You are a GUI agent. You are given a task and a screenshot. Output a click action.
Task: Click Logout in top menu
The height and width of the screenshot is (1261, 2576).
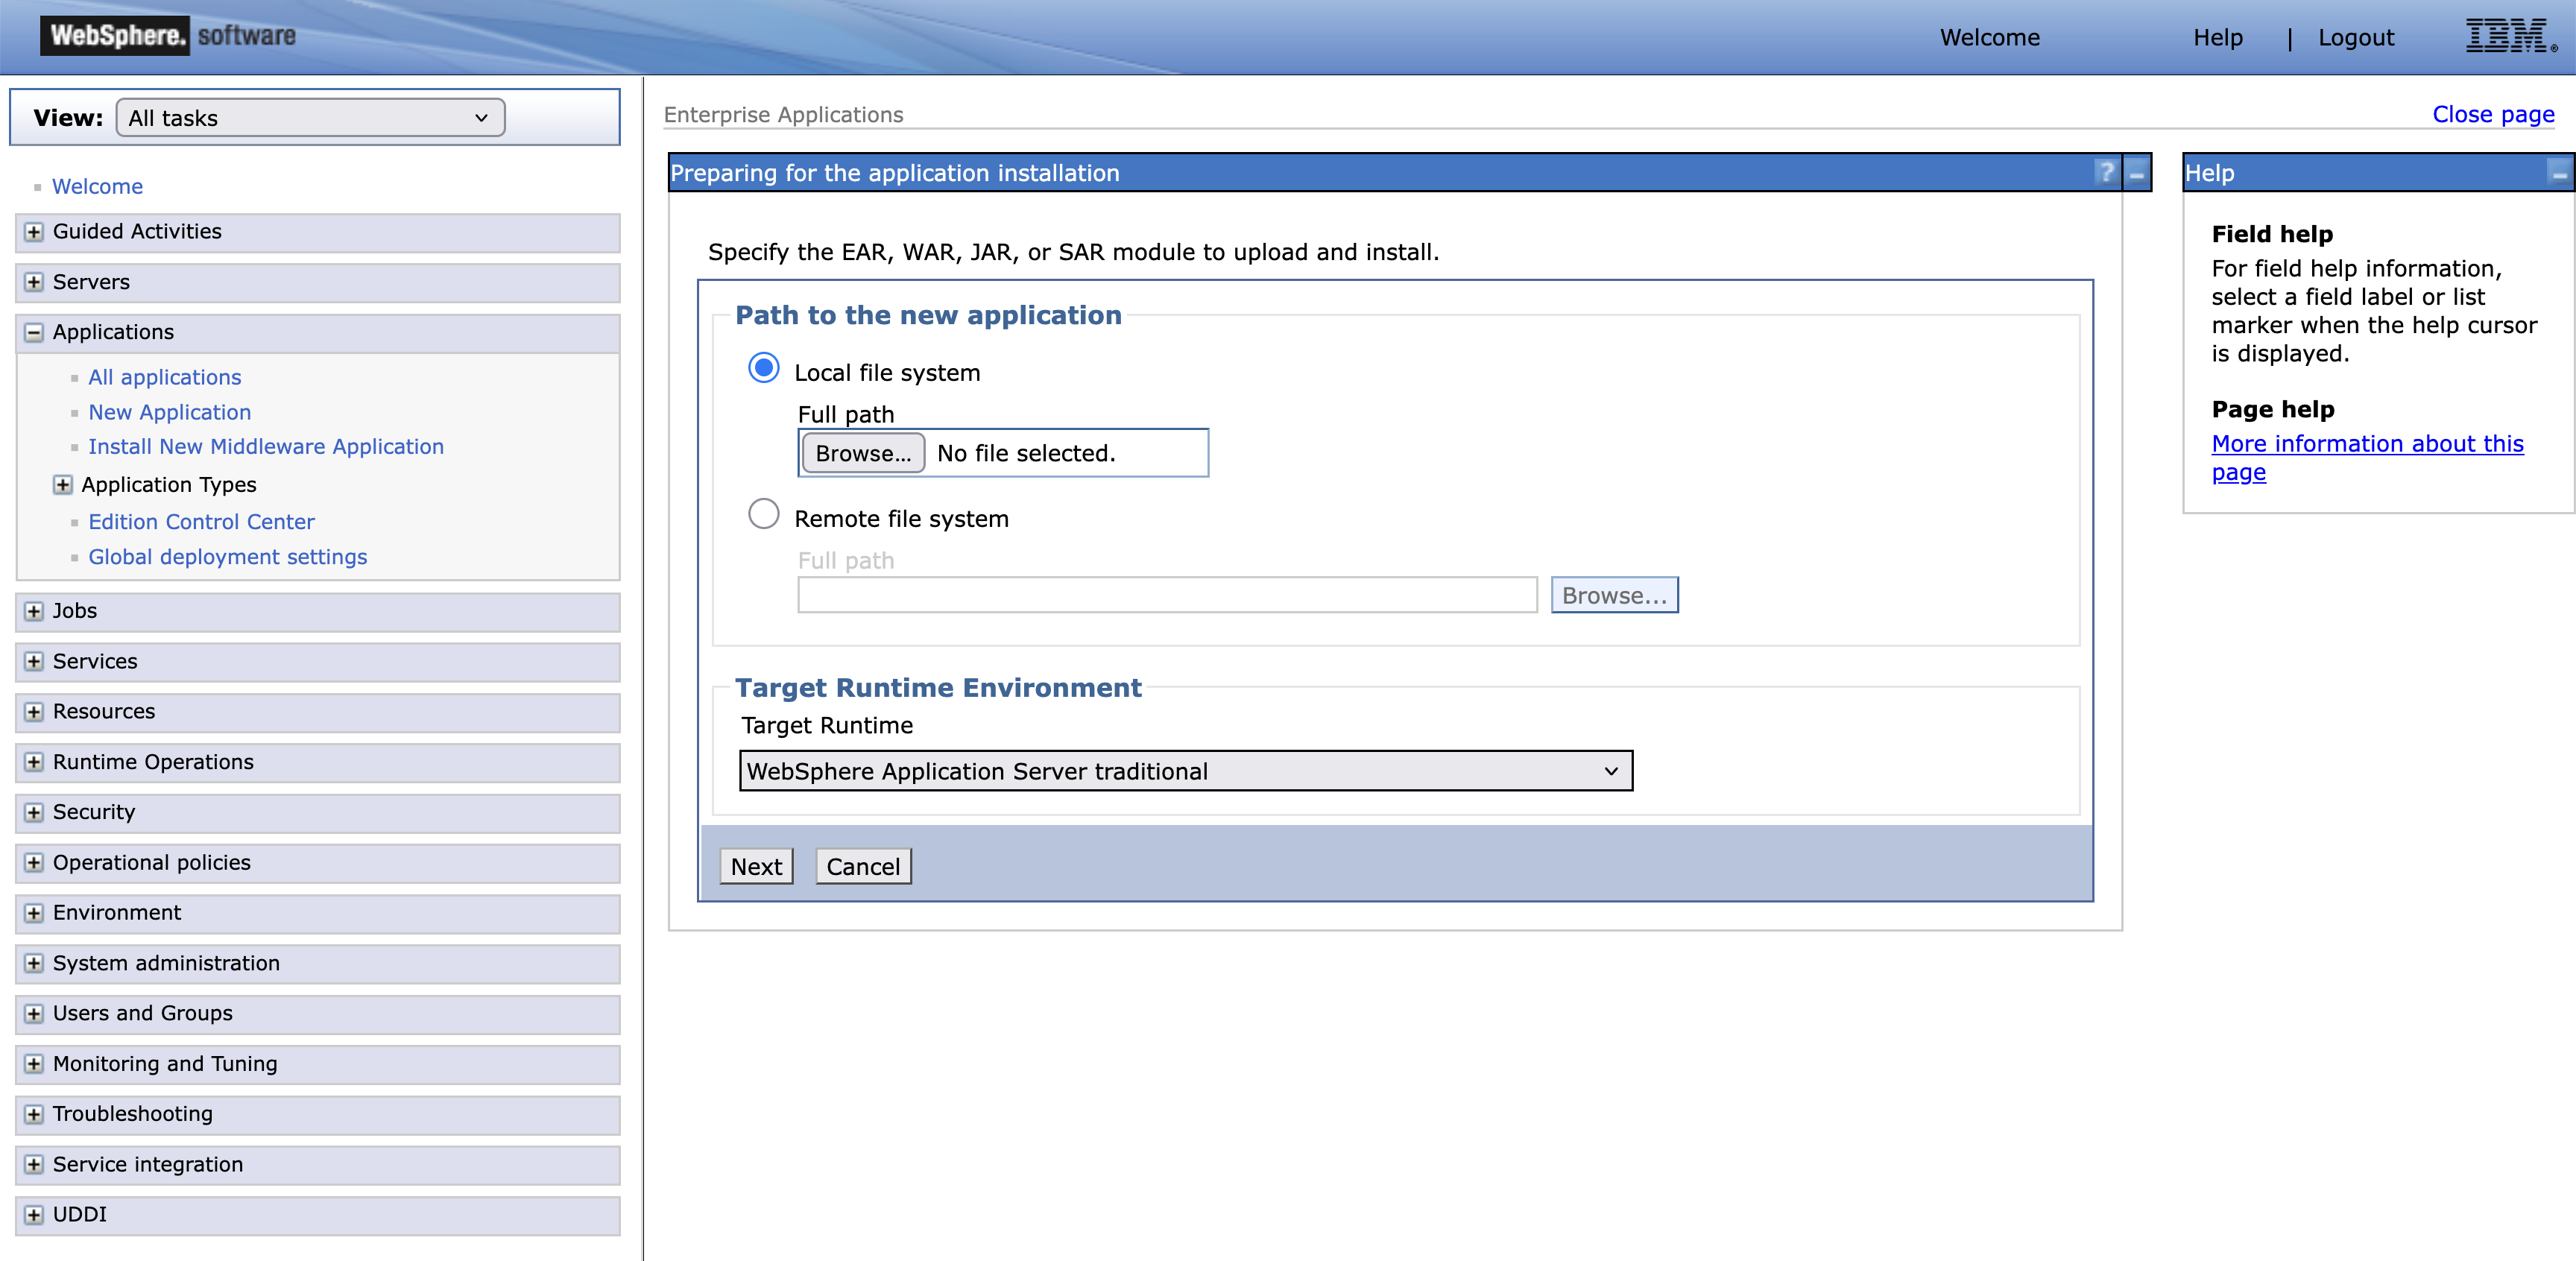pos(2355,38)
